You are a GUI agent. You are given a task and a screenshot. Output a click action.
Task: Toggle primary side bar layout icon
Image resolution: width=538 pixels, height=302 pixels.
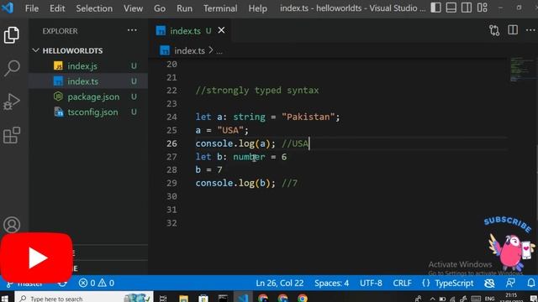(435, 8)
